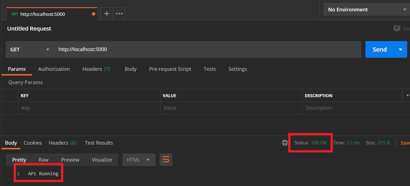Open the GET method dropdown
The height and width of the screenshot is (186, 410).
30,49
